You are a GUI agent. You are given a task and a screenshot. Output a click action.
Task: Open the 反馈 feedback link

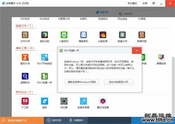click(x=145, y=3)
